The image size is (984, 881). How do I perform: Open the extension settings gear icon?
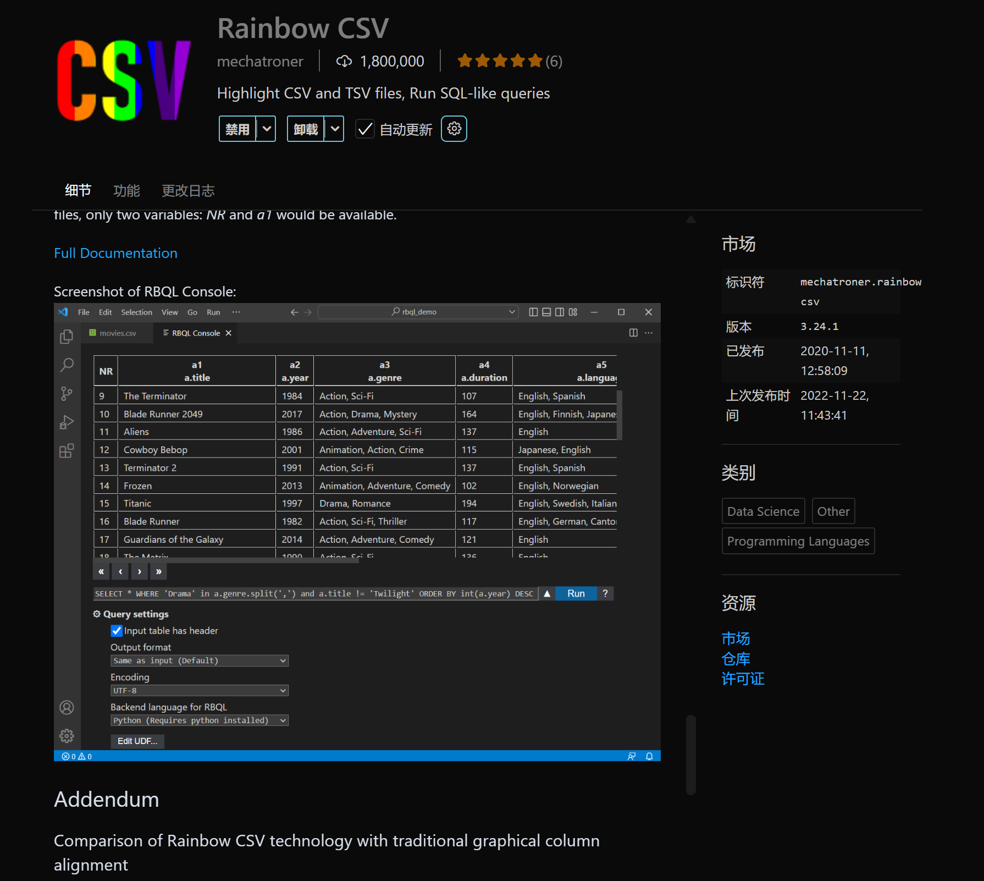pyautogui.click(x=454, y=129)
